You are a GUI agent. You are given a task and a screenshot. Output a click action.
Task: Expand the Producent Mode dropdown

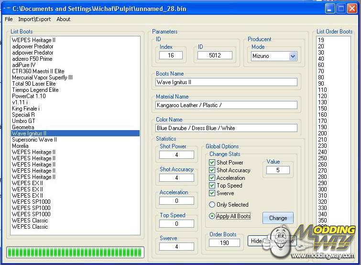click(293, 56)
